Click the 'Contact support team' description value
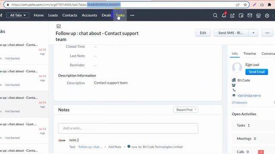The width and height of the screenshot is (275, 154). pyautogui.click(x=111, y=83)
